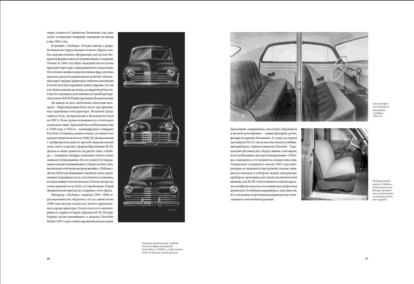Click final line "ственного автомобилестроения."
The height and width of the screenshot is (284, 414).
coord(252,199)
